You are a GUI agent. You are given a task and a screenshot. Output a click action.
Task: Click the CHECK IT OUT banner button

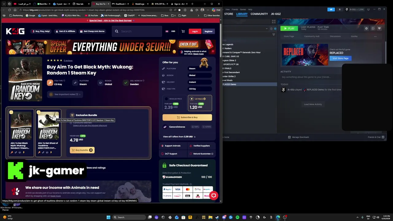[188, 44]
